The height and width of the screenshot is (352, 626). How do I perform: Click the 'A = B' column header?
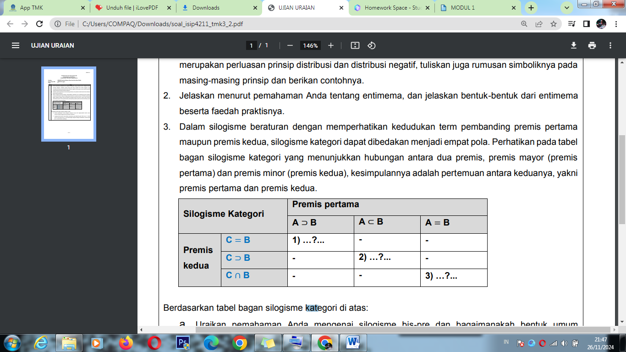point(454,225)
